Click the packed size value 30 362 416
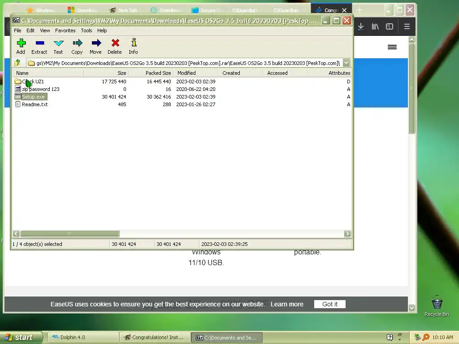This screenshot has width=459, height=344. click(x=159, y=97)
